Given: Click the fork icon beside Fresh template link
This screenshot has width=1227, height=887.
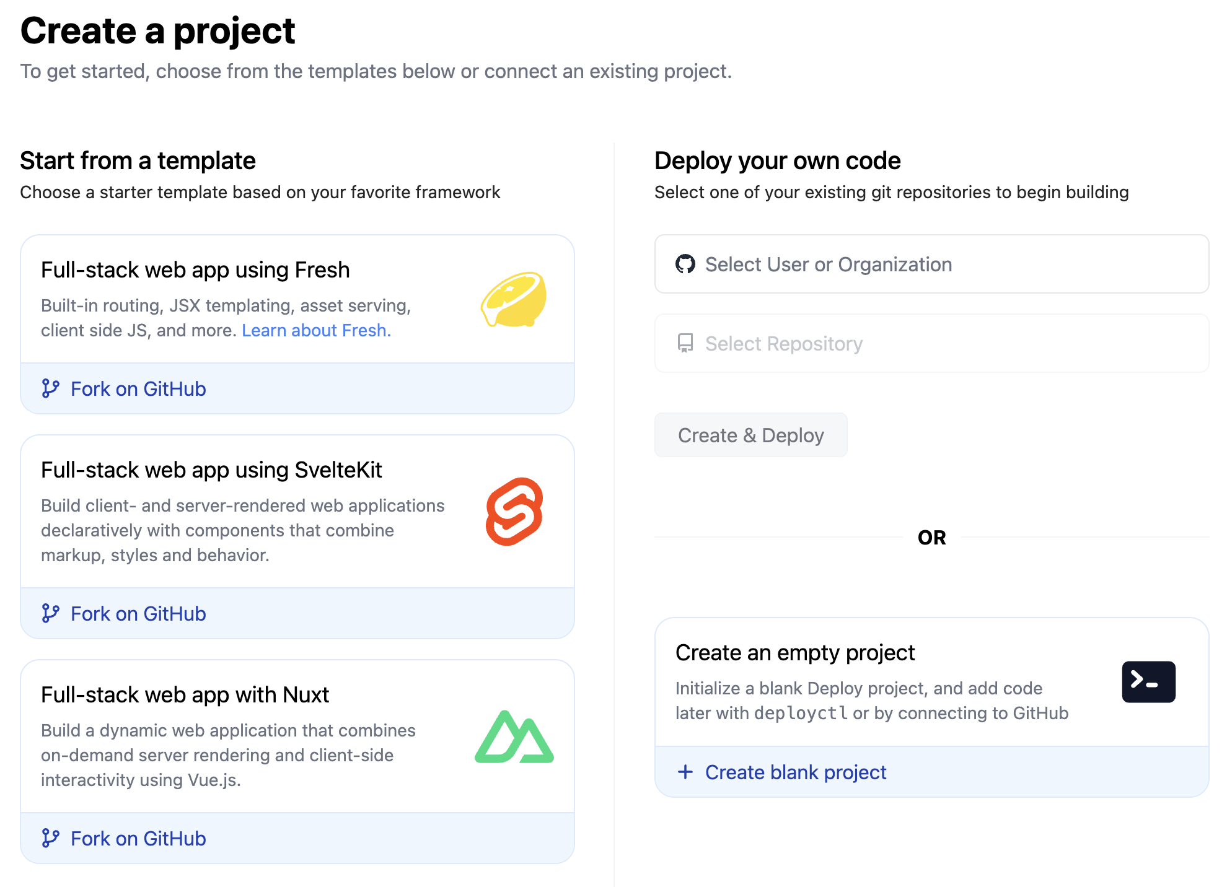Looking at the screenshot, I should 51,388.
